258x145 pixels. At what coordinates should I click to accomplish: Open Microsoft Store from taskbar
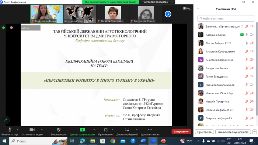pos(103,141)
